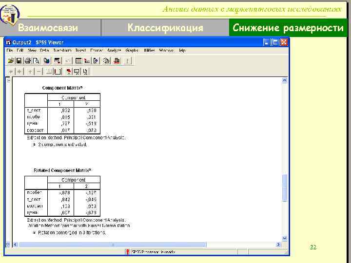Click the Go to Case icon
Screen dimensions: 351x263
click(87, 60)
